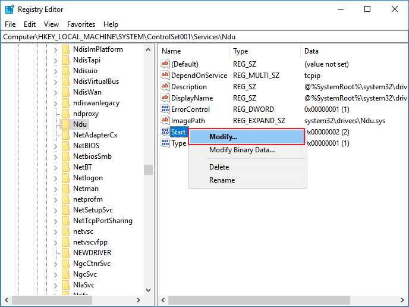Select the ErrorControl DWORD value icon
The width and height of the screenshot is (409, 307).
[165, 109]
